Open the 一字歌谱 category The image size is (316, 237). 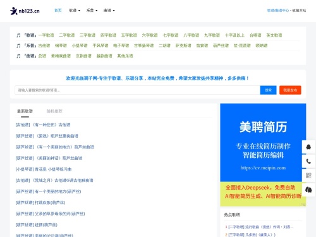[46, 35]
